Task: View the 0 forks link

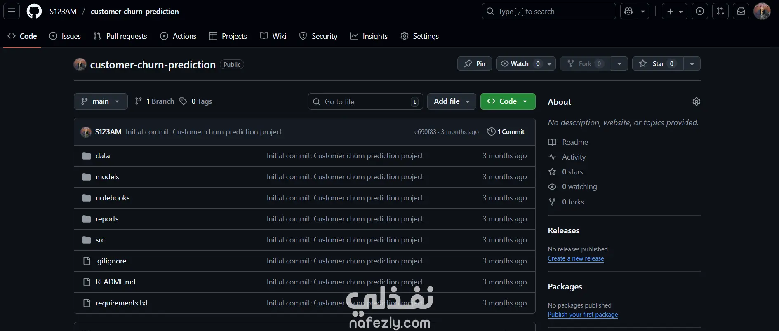Action: (566, 202)
